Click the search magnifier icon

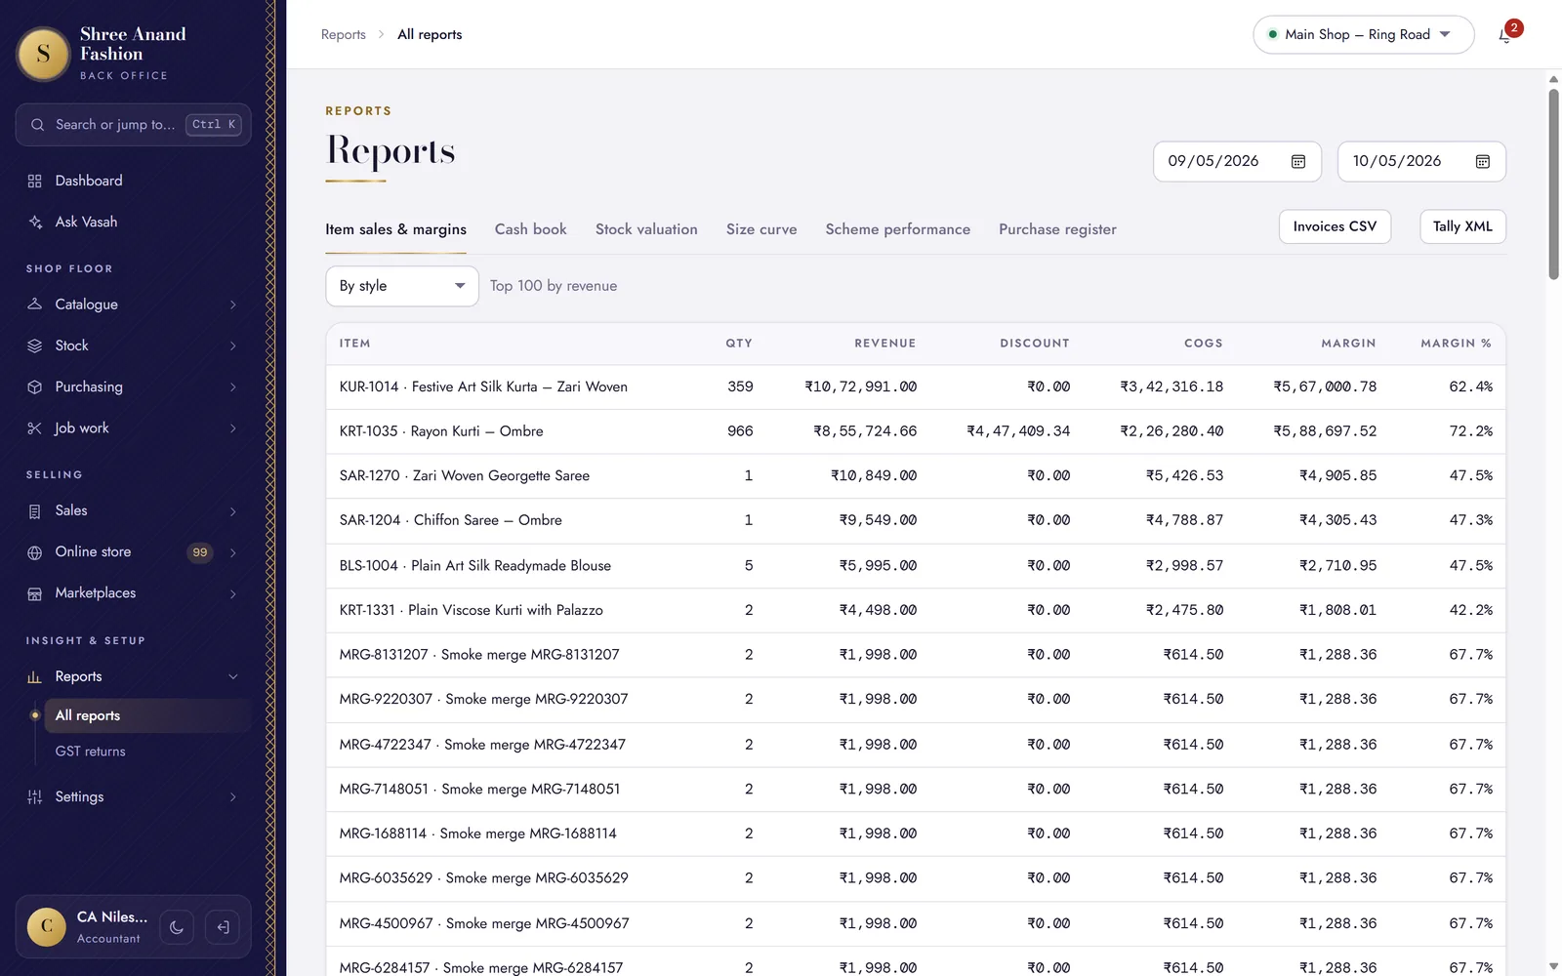point(38,125)
